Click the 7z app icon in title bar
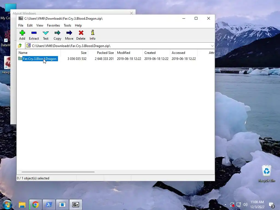The width and height of the screenshot is (280, 210). pos(21,18)
